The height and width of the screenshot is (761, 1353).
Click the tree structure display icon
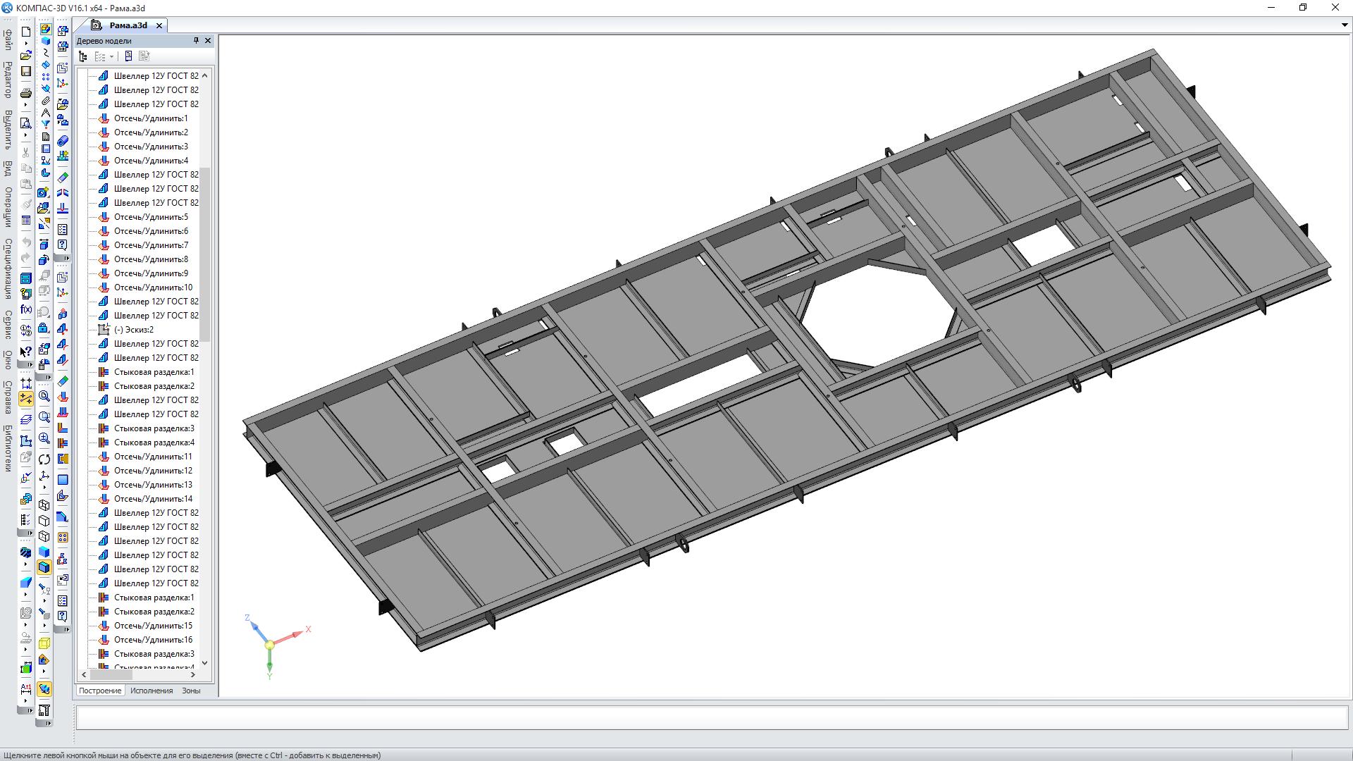(x=83, y=56)
